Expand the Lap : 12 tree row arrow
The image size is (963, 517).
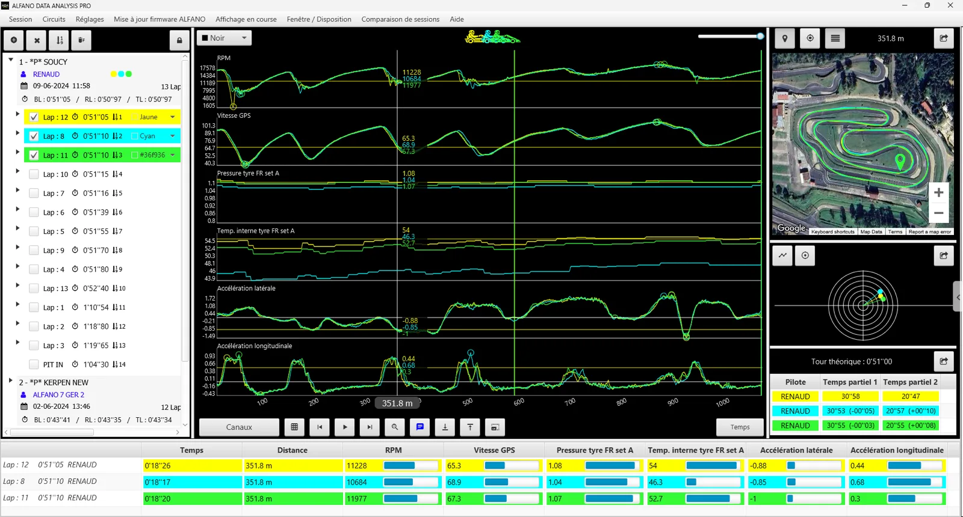(x=17, y=114)
